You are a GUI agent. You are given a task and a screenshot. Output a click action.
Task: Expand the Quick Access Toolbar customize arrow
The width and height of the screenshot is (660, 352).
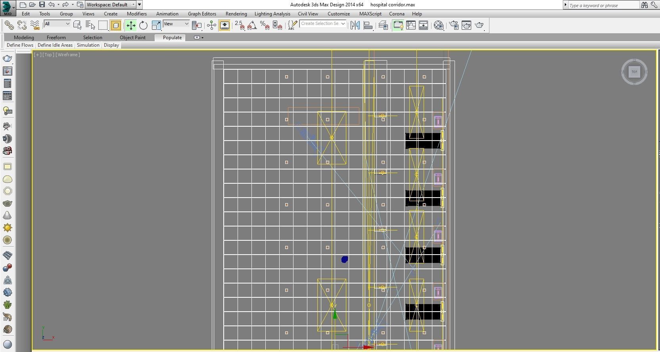pos(140,5)
